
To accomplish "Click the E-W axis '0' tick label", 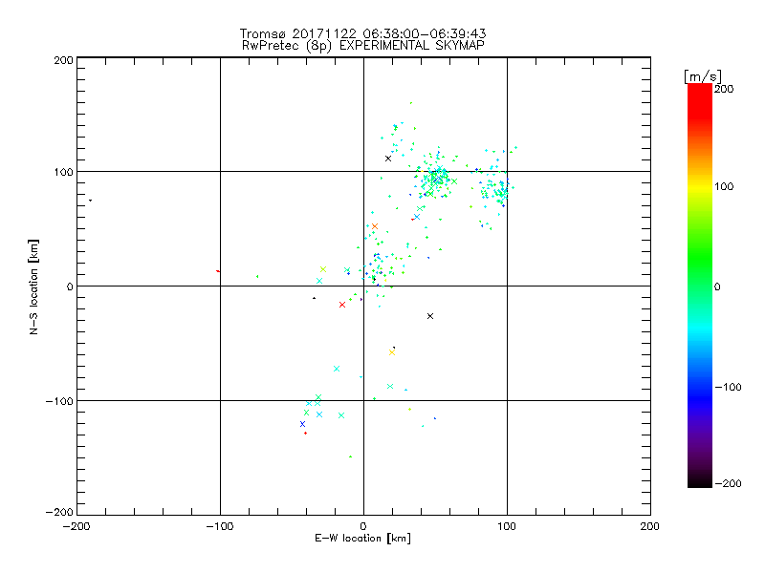I will pyautogui.click(x=363, y=526).
